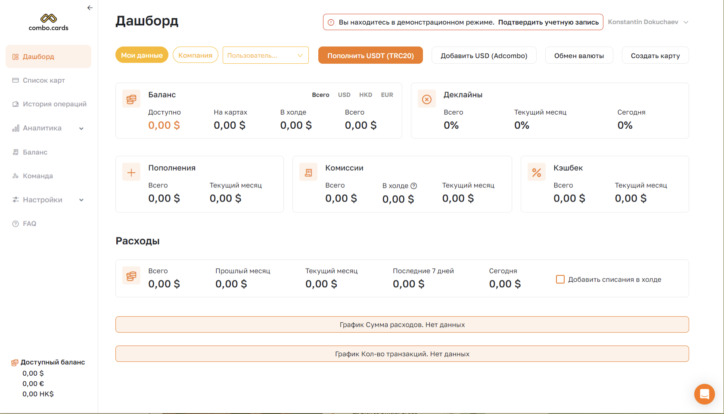The image size is (724, 414).
Task: Click the combo.cards logo
Action: point(49,22)
